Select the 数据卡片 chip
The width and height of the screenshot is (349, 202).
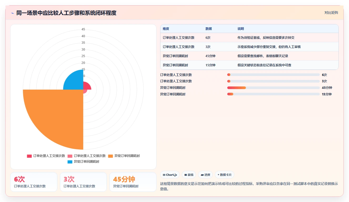225,175
